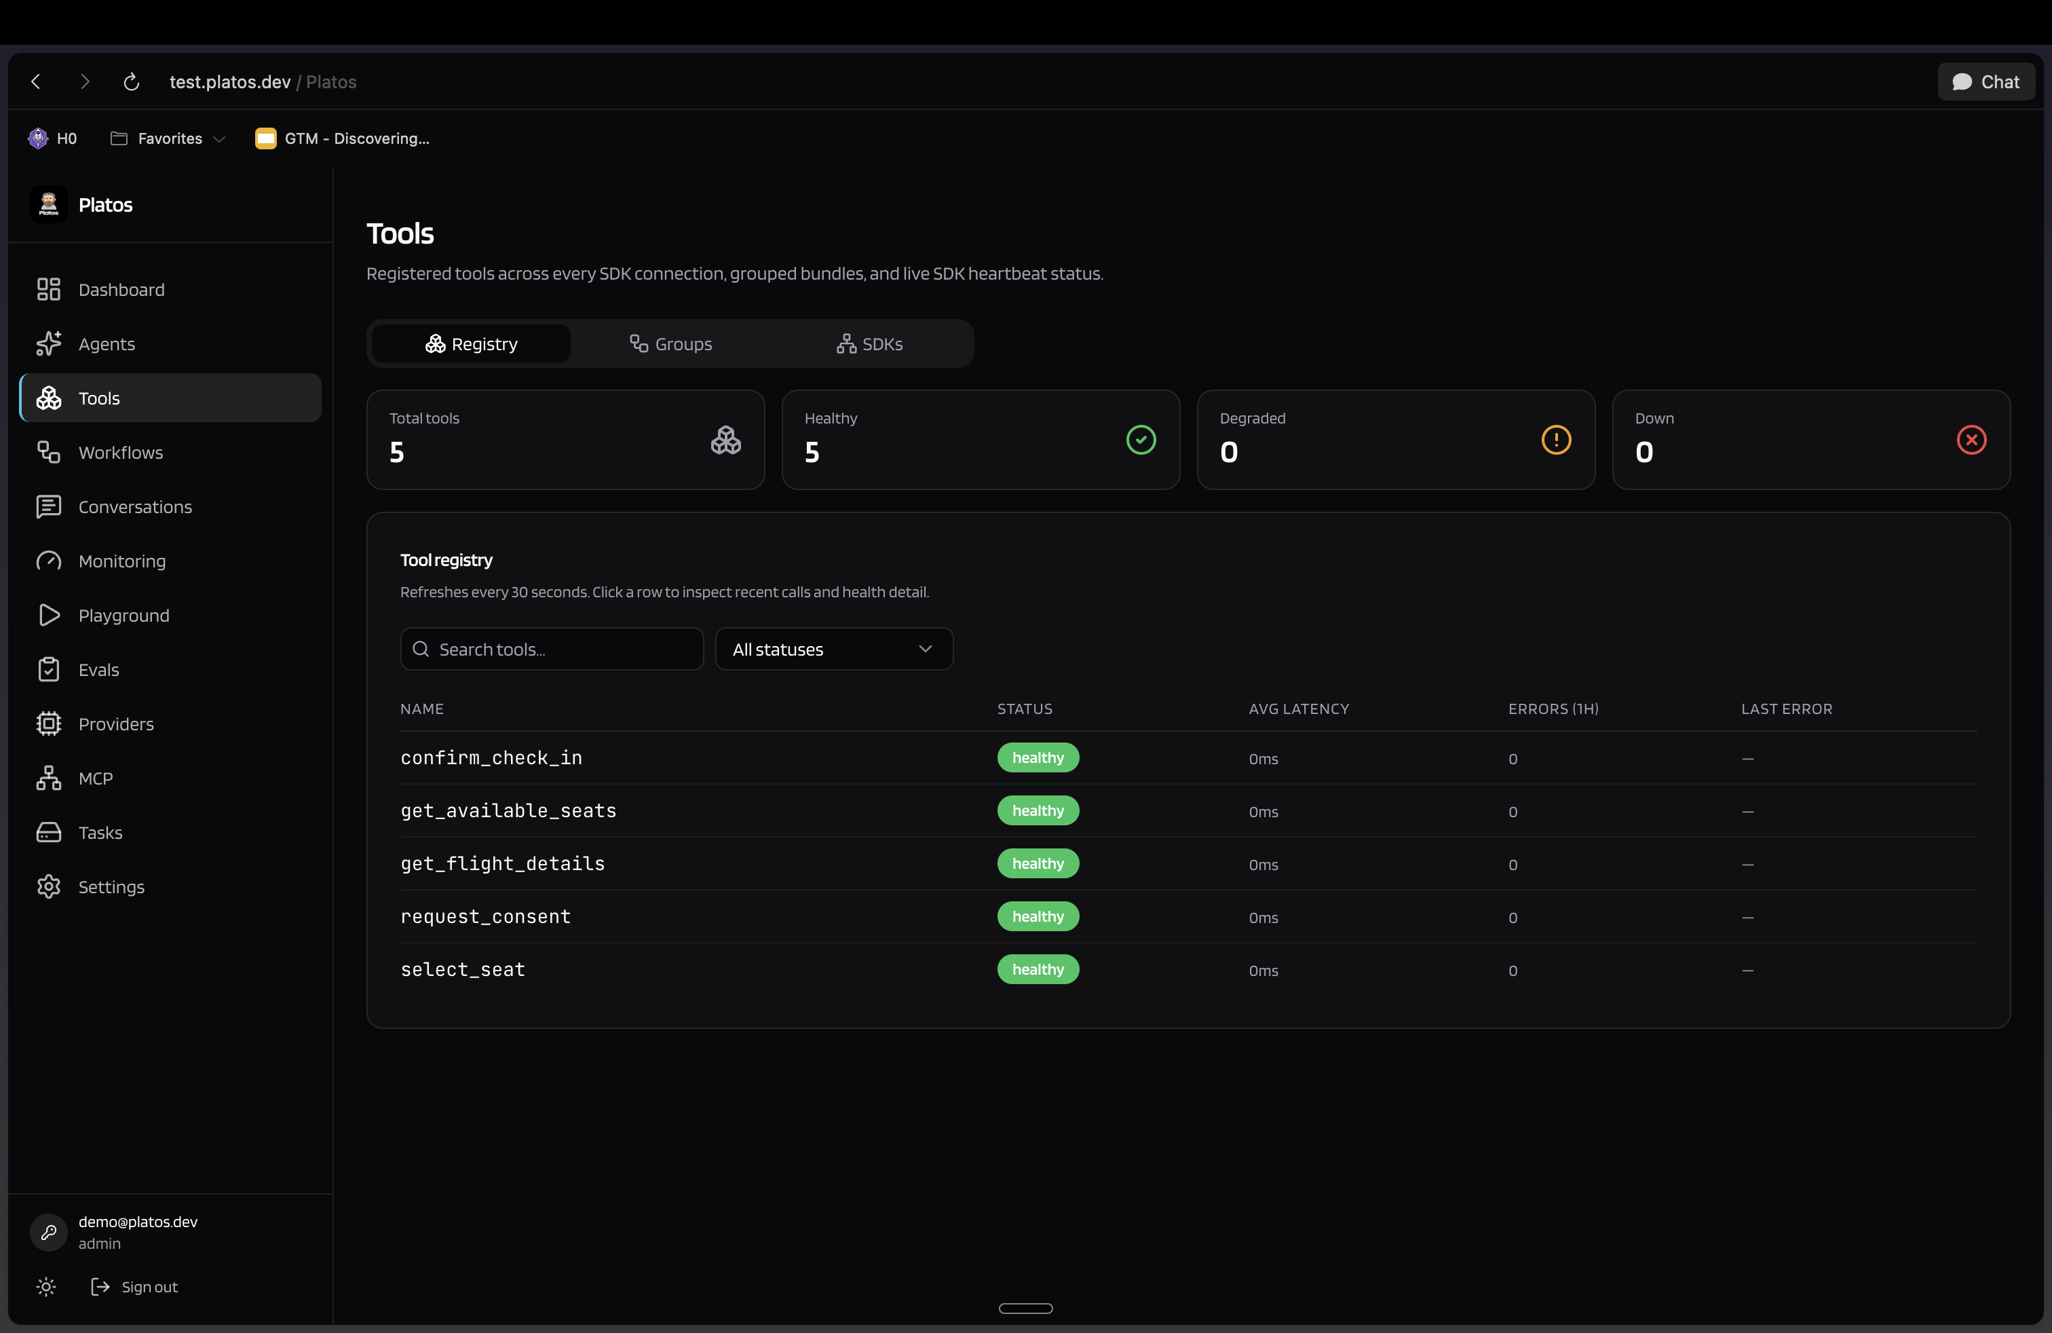
Task: Click the Sign out button
Action: 134,1286
